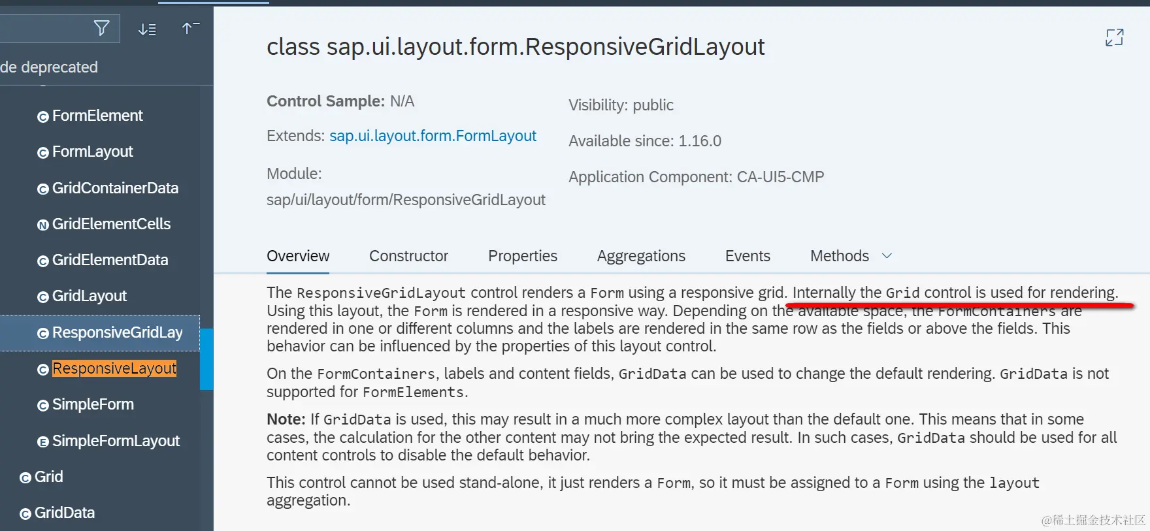Open the Events tab
The image size is (1150, 531).
[x=747, y=256]
